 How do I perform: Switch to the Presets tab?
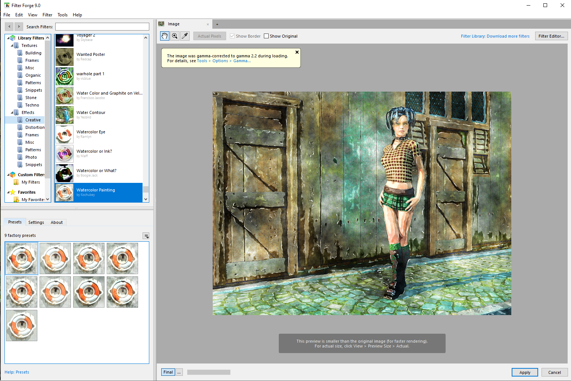15,222
